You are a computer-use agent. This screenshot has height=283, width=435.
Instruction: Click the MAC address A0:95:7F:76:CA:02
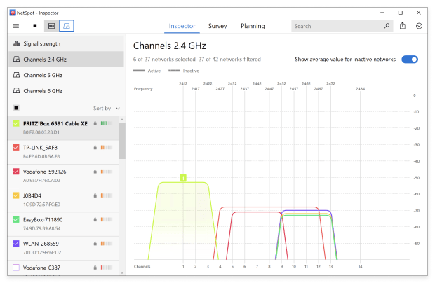pos(41,181)
